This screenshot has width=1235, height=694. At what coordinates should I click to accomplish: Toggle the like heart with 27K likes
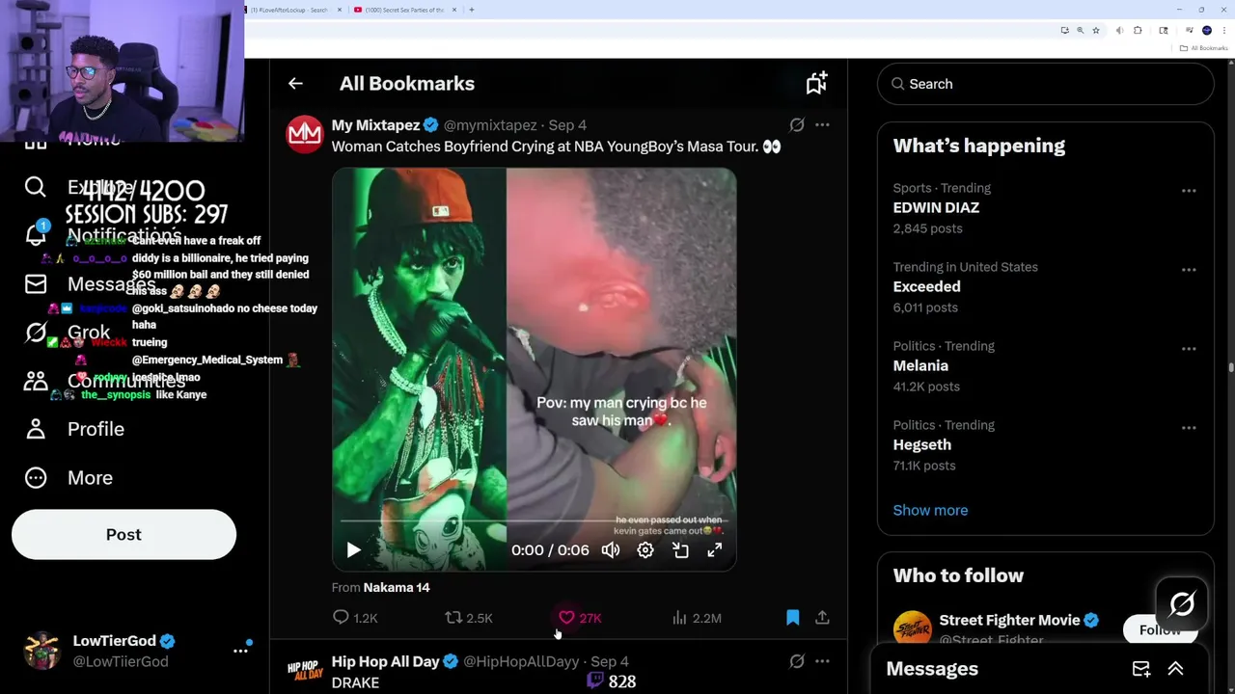[580, 618]
